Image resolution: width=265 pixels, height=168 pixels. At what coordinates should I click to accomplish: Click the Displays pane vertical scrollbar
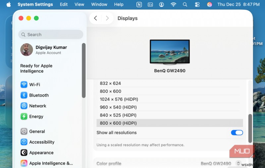click(250, 128)
